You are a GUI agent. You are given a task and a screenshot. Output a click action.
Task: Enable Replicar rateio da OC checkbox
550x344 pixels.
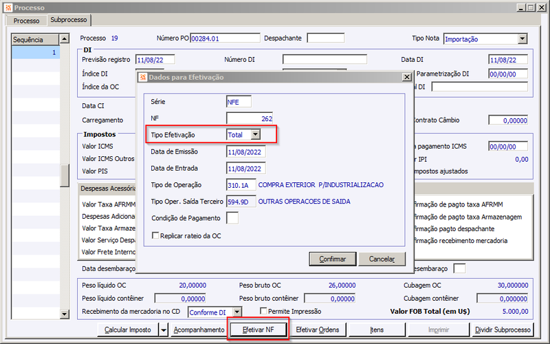pos(155,235)
